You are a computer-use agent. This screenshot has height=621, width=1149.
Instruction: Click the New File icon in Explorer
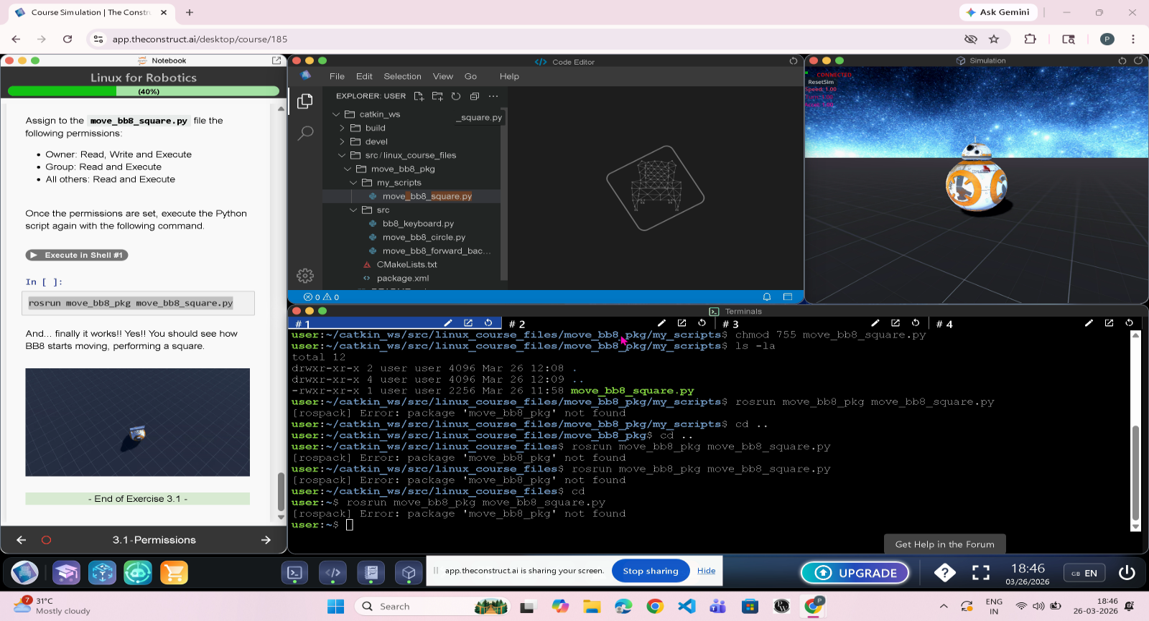tap(419, 96)
